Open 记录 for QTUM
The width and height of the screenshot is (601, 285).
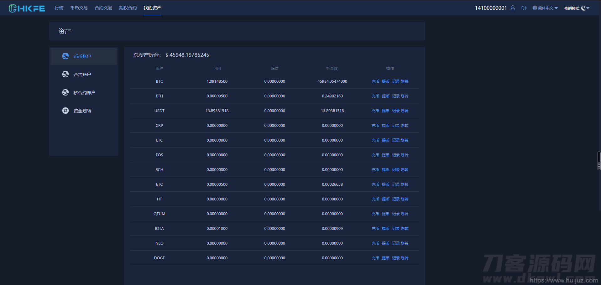pos(396,214)
